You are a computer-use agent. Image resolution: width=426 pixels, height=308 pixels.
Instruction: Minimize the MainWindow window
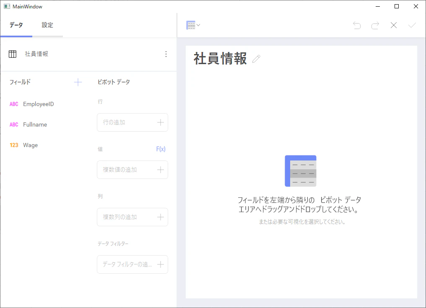click(378, 7)
